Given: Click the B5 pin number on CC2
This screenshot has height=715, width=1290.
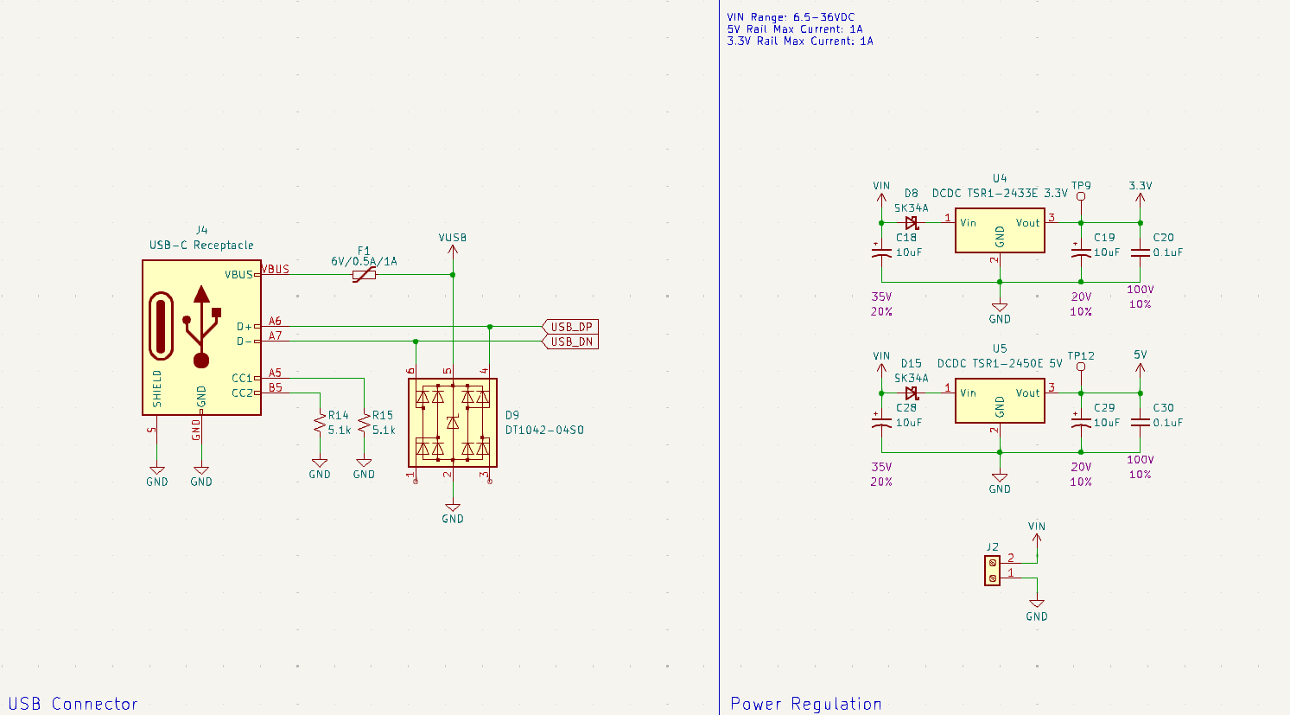Looking at the screenshot, I should (x=275, y=387).
